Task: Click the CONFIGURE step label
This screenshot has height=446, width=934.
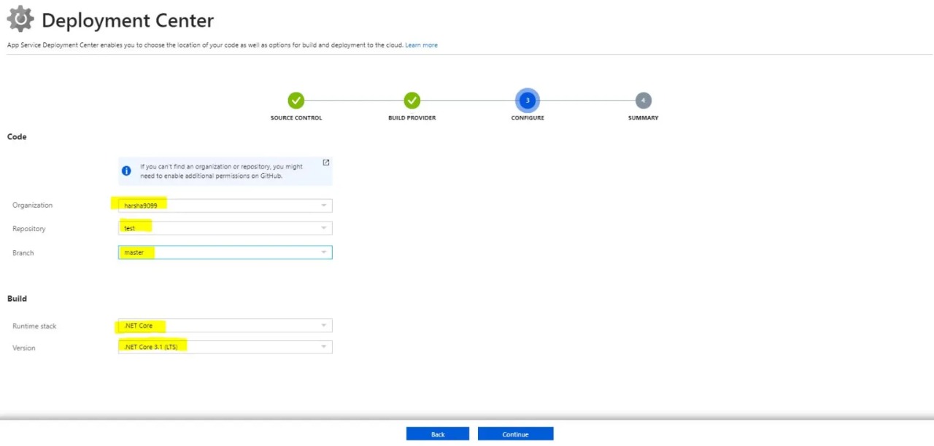Action: (x=528, y=118)
